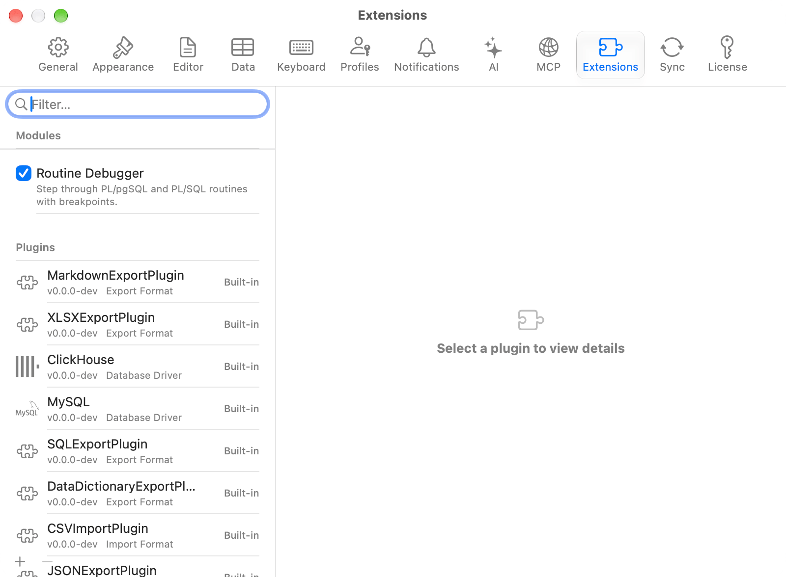Click the ClickHouse driver logo icon
Screen dimensions: 786x577
pyautogui.click(x=27, y=367)
